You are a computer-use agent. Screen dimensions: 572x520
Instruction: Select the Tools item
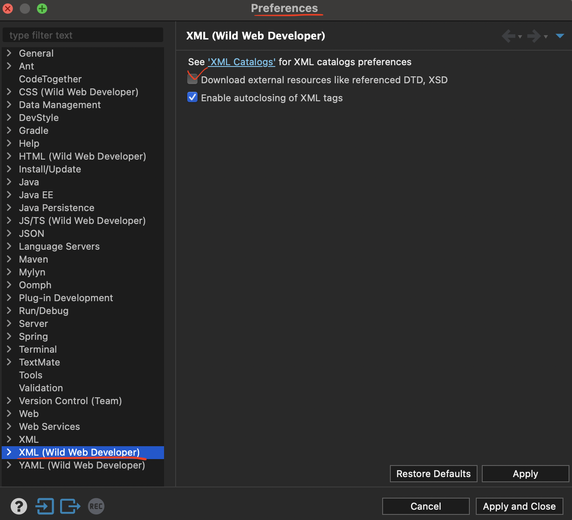pyautogui.click(x=31, y=375)
